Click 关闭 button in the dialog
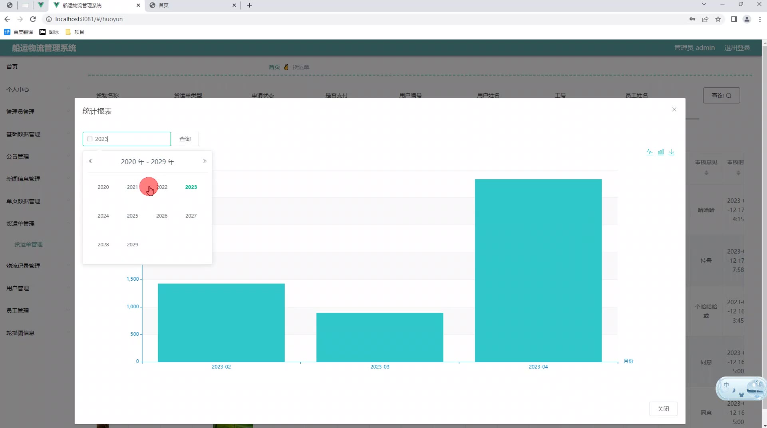This screenshot has height=428, width=767. click(663, 409)
